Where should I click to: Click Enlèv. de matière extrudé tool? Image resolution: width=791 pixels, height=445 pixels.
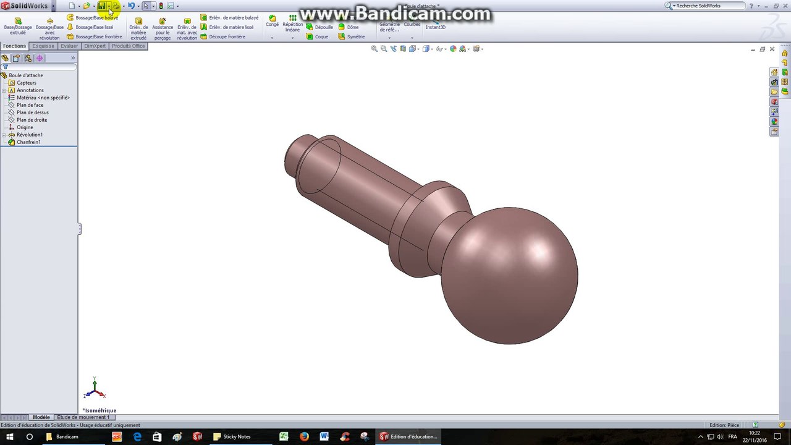click(x=138, y=28)
